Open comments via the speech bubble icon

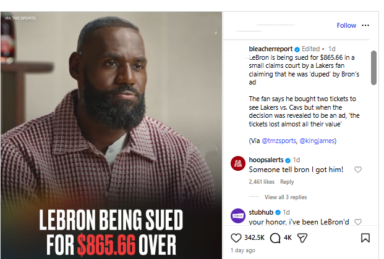click(x=272, y=238)
